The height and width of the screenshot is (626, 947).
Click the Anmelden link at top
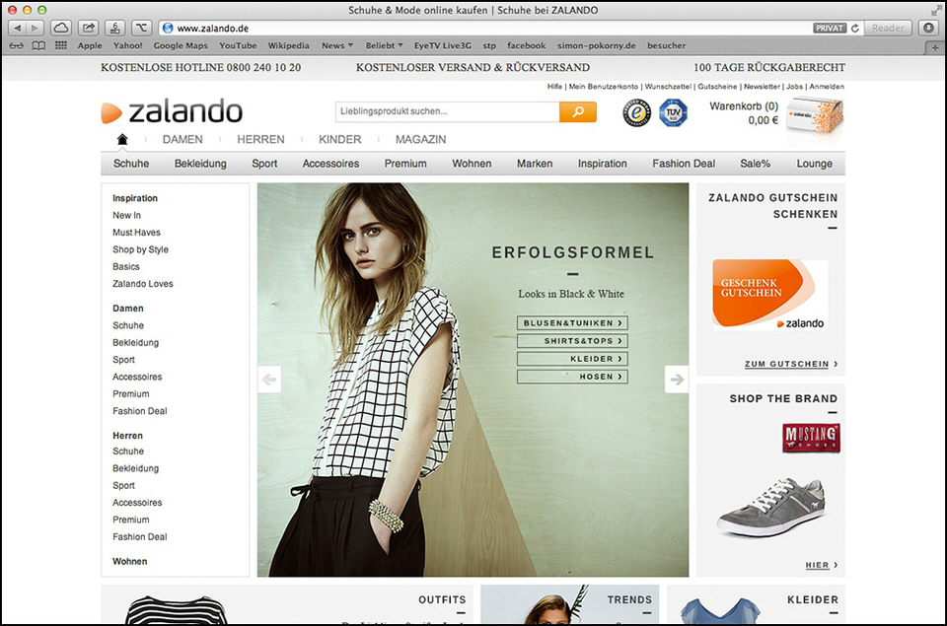click(x=827, y=87)
